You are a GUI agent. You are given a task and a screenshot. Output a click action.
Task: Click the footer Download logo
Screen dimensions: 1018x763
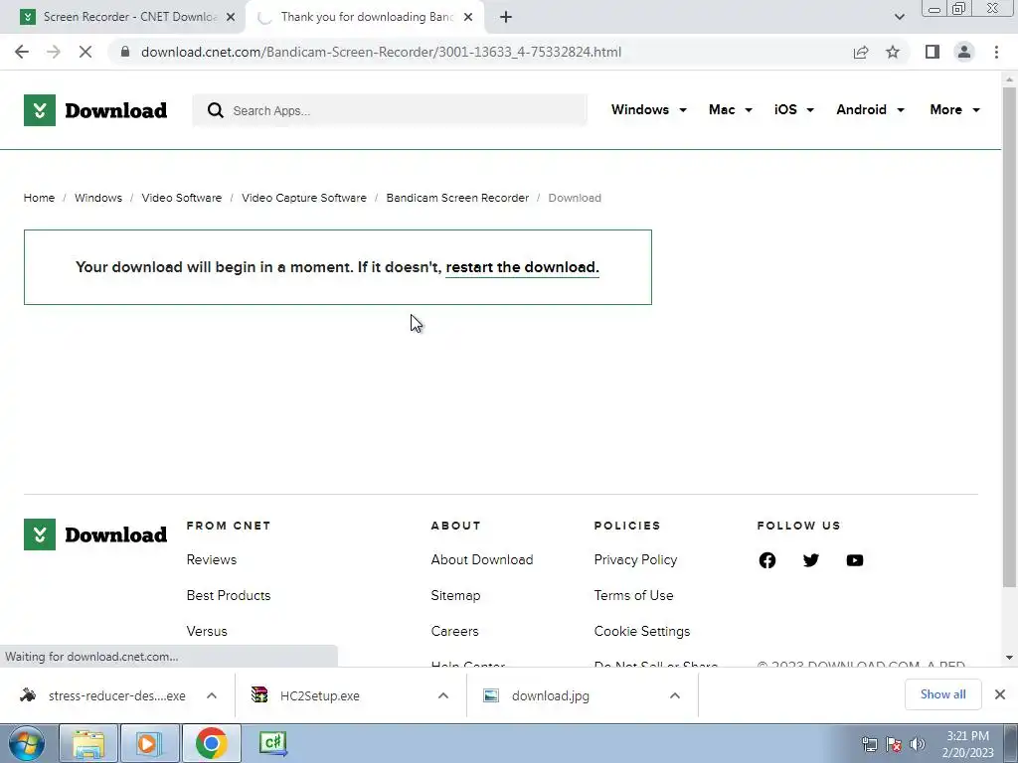[95, 534]
